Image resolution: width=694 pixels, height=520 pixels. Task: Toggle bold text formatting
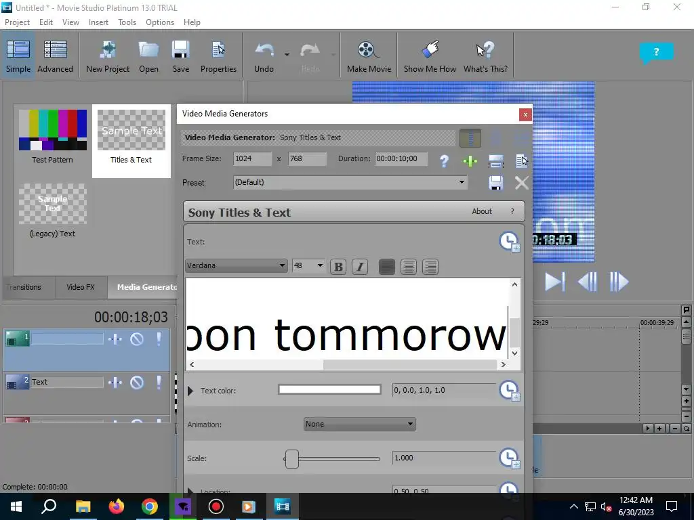click(x=338, y=267)
